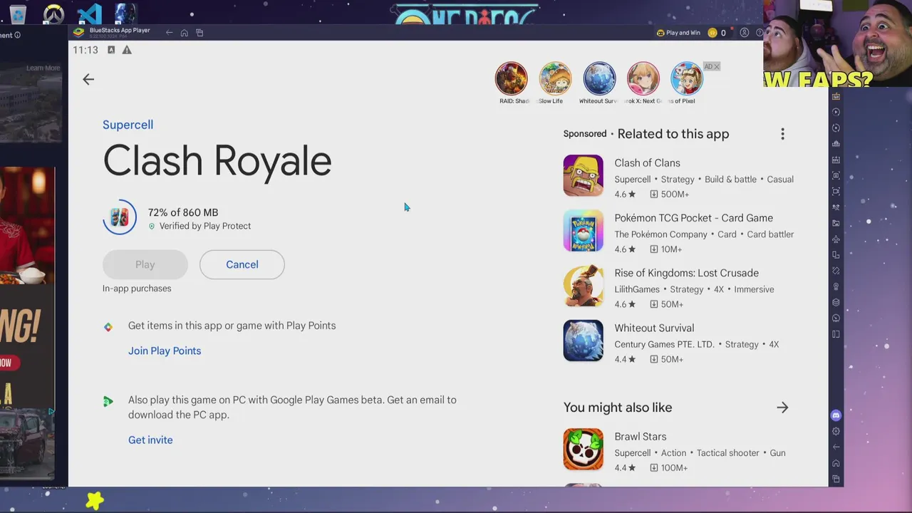Open Overwatch desktop shortcut
The width and height of the screenshot is (912, 513).
click(53, 14)
